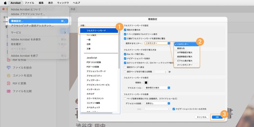
Task: Open the 表示 menu
Action: 50,3
